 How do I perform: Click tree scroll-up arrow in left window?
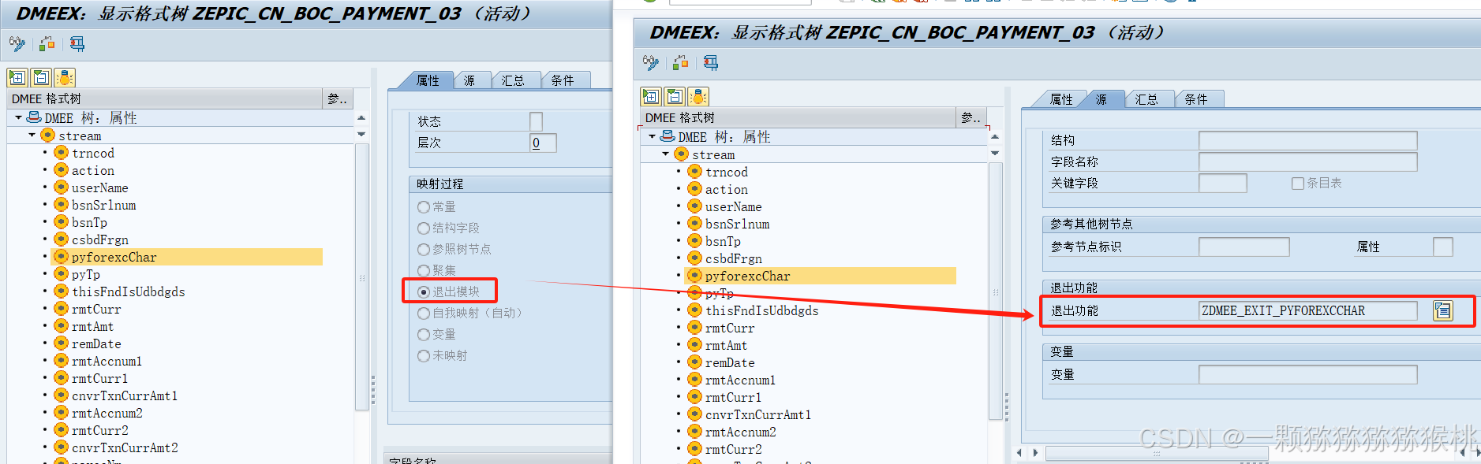361,117
